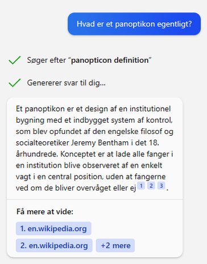Click bold search term panopticon definition
Viewport: 207px width, 264px height.
[110, 60]
